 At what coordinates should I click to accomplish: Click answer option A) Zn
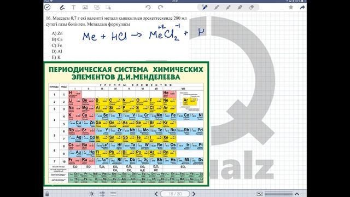(x=57, y=33)
